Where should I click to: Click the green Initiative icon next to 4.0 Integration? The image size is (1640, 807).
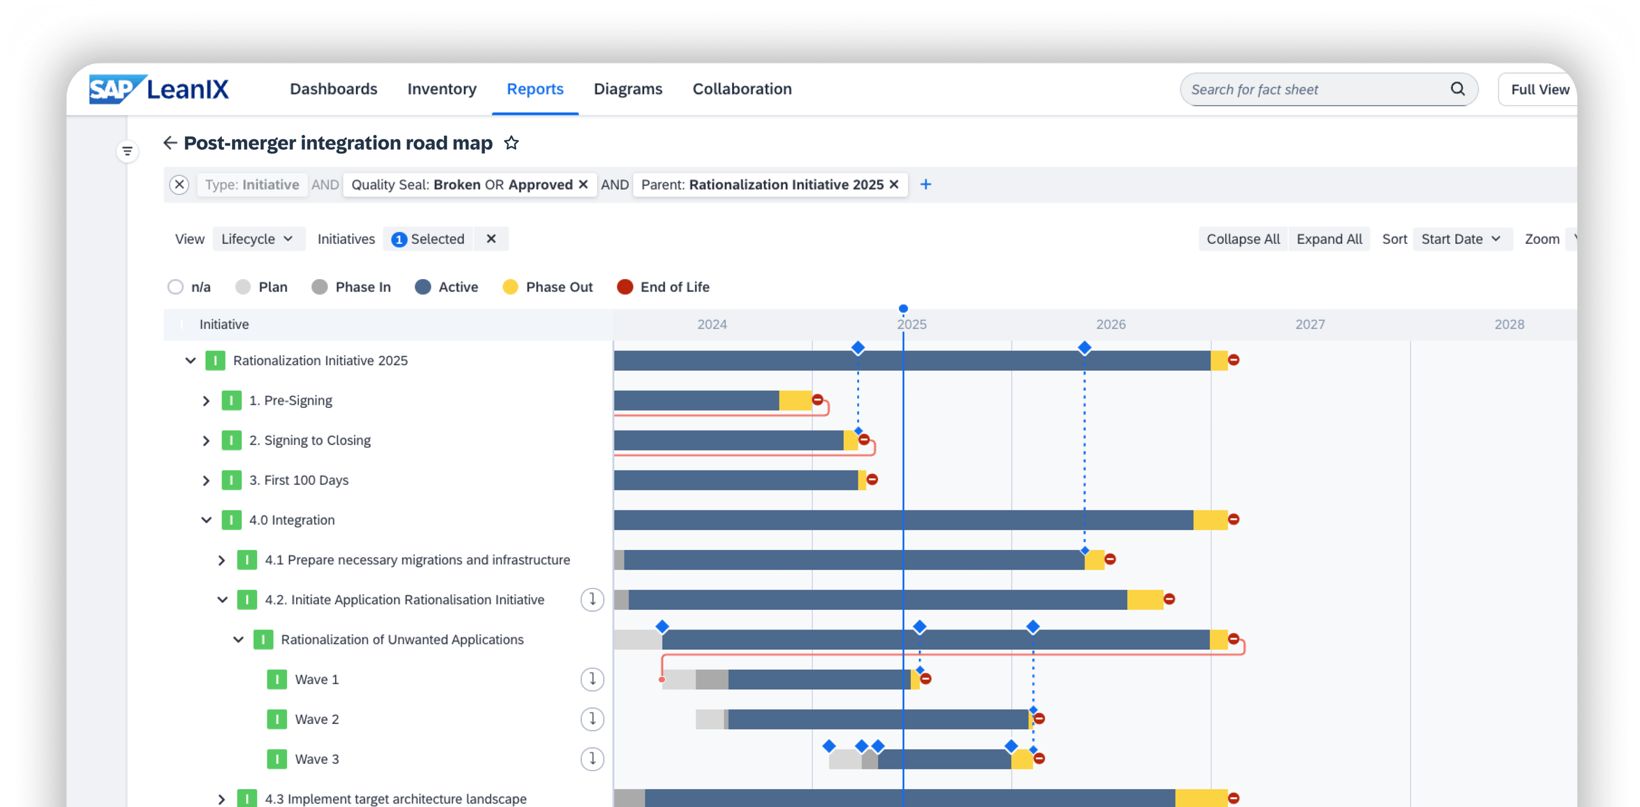[x=231, y=520]
